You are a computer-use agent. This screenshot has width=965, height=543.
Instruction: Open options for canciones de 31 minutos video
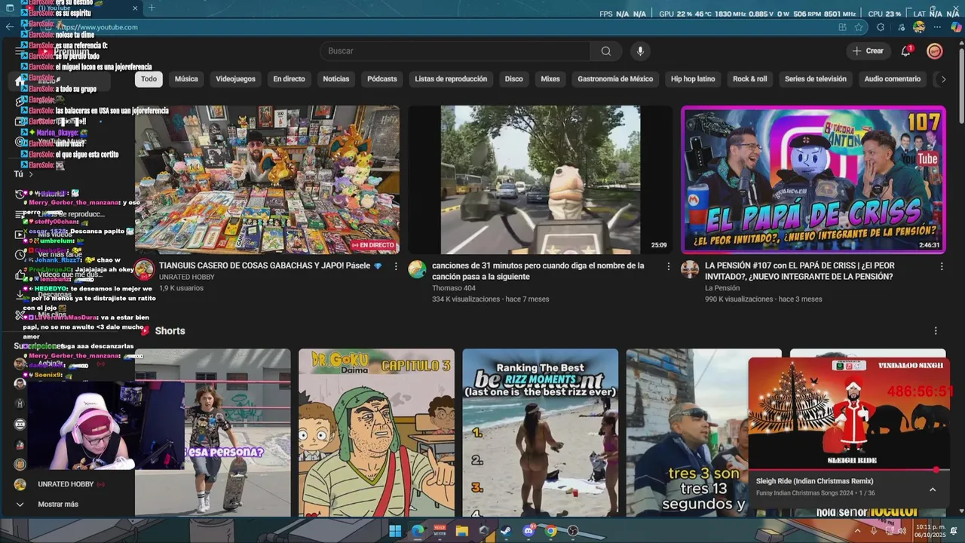click(669, 266)
